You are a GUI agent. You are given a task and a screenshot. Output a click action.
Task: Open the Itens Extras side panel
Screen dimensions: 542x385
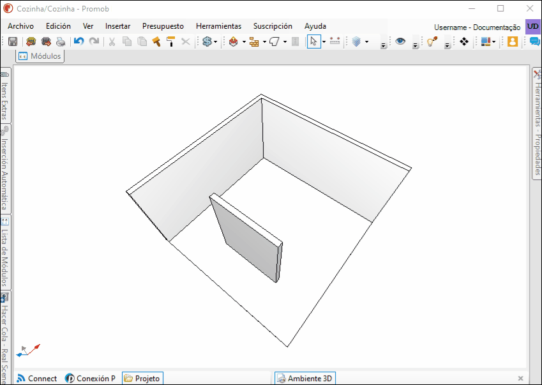click(x=5, y=96)
